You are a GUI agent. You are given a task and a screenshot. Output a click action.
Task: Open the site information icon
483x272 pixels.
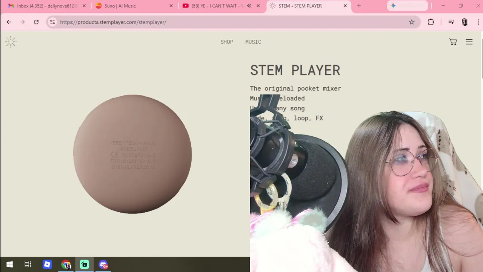tap(52, 22)
